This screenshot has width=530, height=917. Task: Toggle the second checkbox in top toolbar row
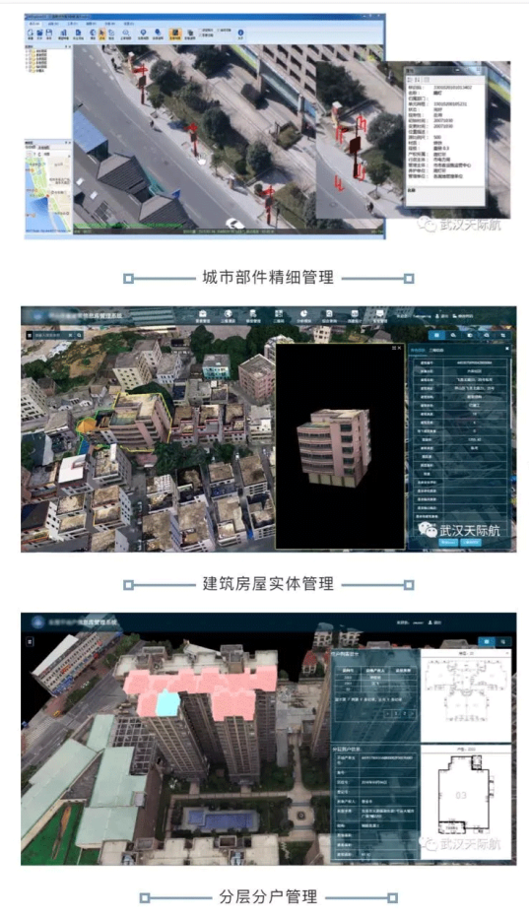219,30
